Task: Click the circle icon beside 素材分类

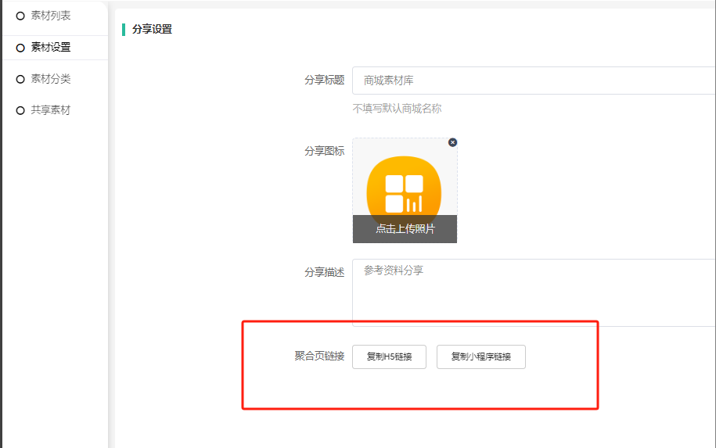Action: (20, 80)
